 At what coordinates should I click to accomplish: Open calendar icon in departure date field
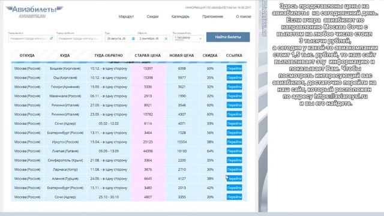tap(133, 38)
